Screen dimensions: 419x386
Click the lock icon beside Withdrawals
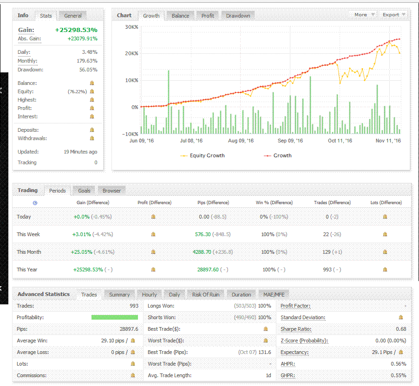pyautogui.click(x=92, y=138)
